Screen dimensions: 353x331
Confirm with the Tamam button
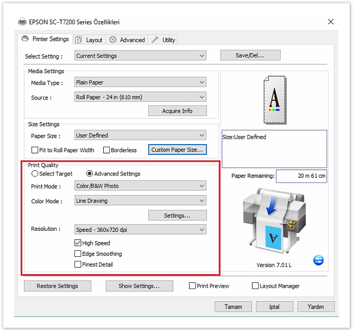point(233,307)
